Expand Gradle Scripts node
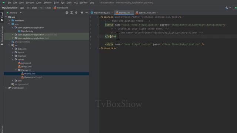 (6, 88)
